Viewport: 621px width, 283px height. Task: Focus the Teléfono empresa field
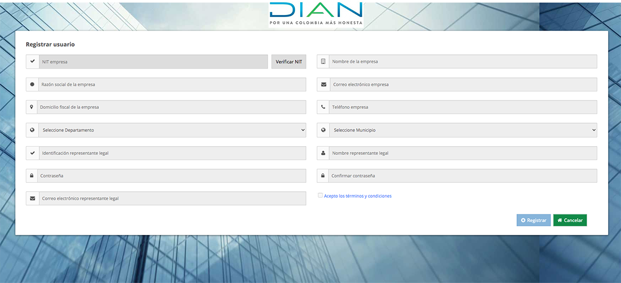[463, 107]
